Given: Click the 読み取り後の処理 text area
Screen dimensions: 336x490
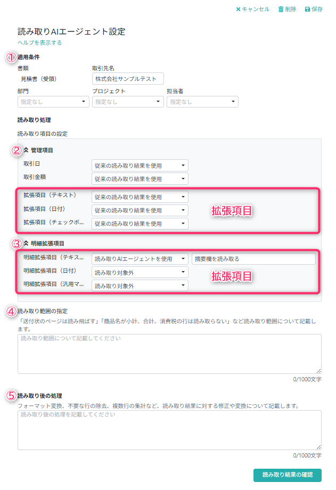Looking at the screenshot, I should [169, 430].
